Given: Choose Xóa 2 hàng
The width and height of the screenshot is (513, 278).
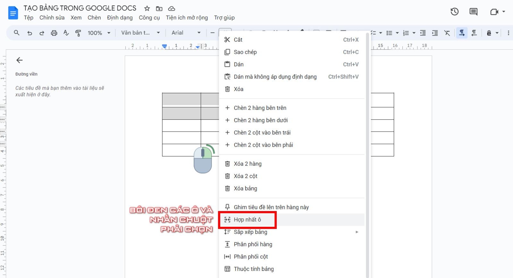Looking at the screenshot, I should (292, 164).
